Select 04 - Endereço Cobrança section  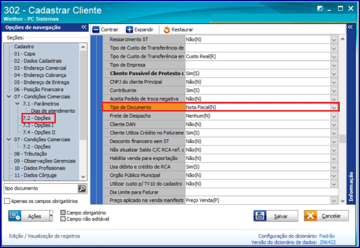pyautogui.click(x=40, y=75)
